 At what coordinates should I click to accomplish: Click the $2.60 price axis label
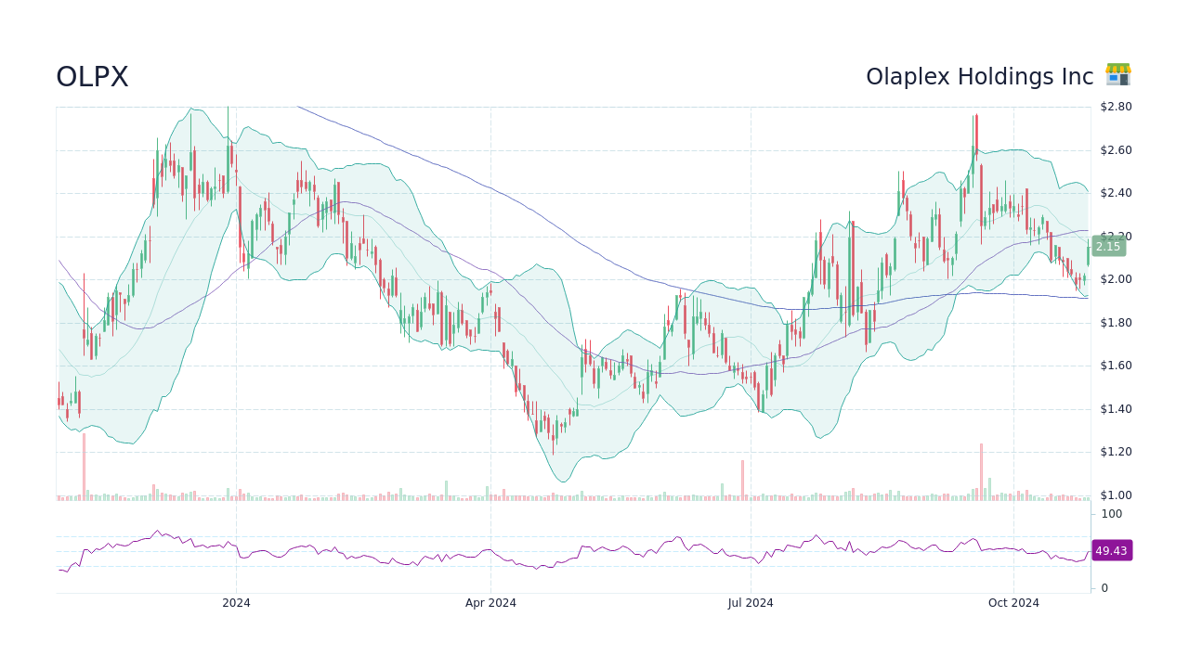[1116, 150]
